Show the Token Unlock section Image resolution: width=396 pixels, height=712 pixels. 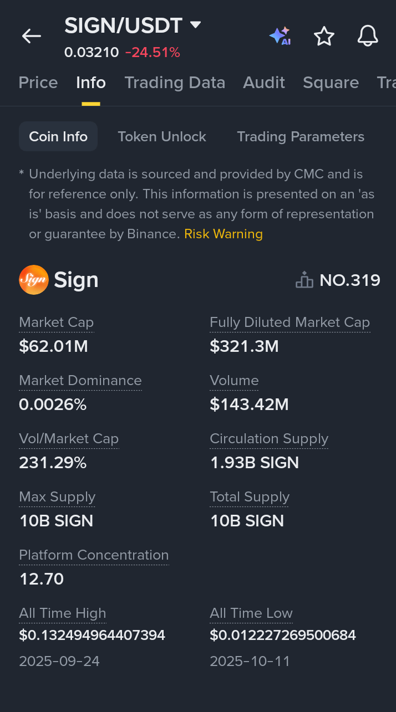click(x=162, y=137)
